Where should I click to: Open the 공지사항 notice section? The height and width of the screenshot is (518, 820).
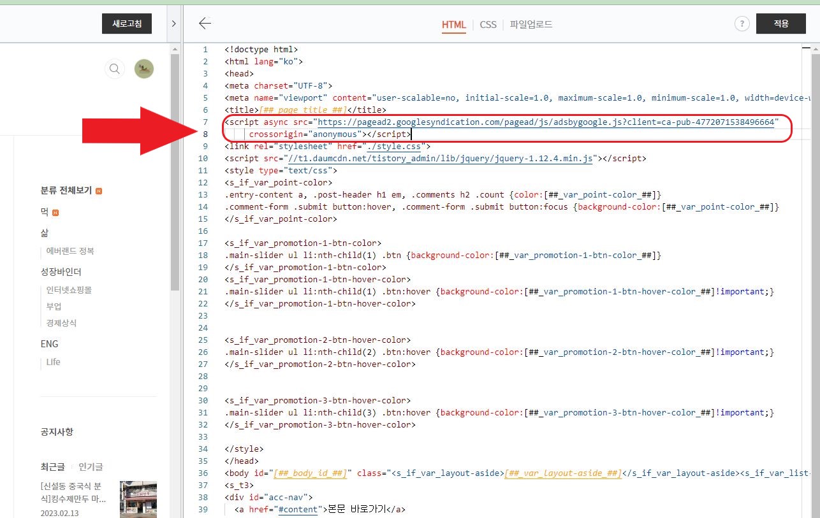[57, 431]
